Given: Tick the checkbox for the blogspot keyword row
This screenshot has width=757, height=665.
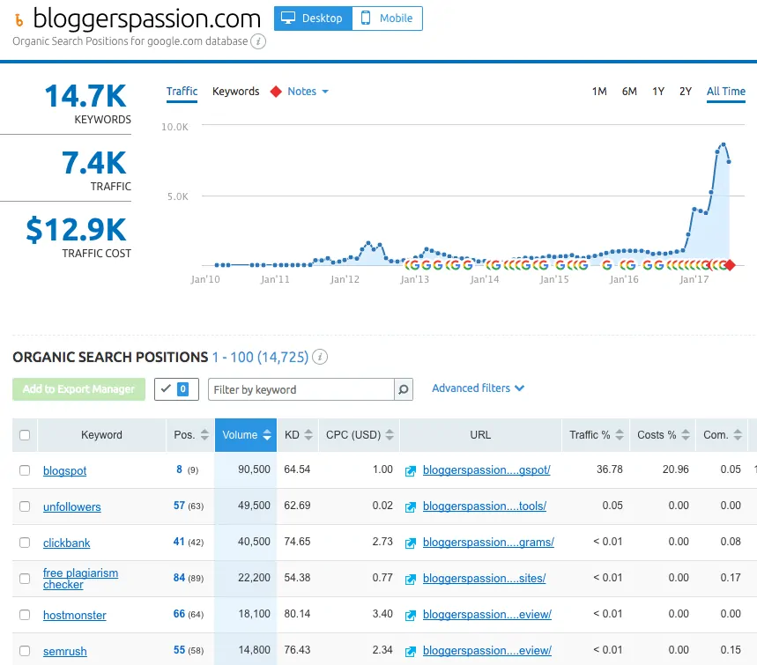Looking at the screenshot, I should (x=25, y=470).
